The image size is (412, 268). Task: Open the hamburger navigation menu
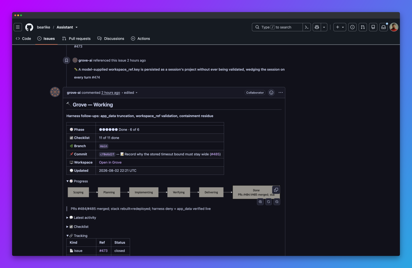pyautogui.click(x=18, y=27)
